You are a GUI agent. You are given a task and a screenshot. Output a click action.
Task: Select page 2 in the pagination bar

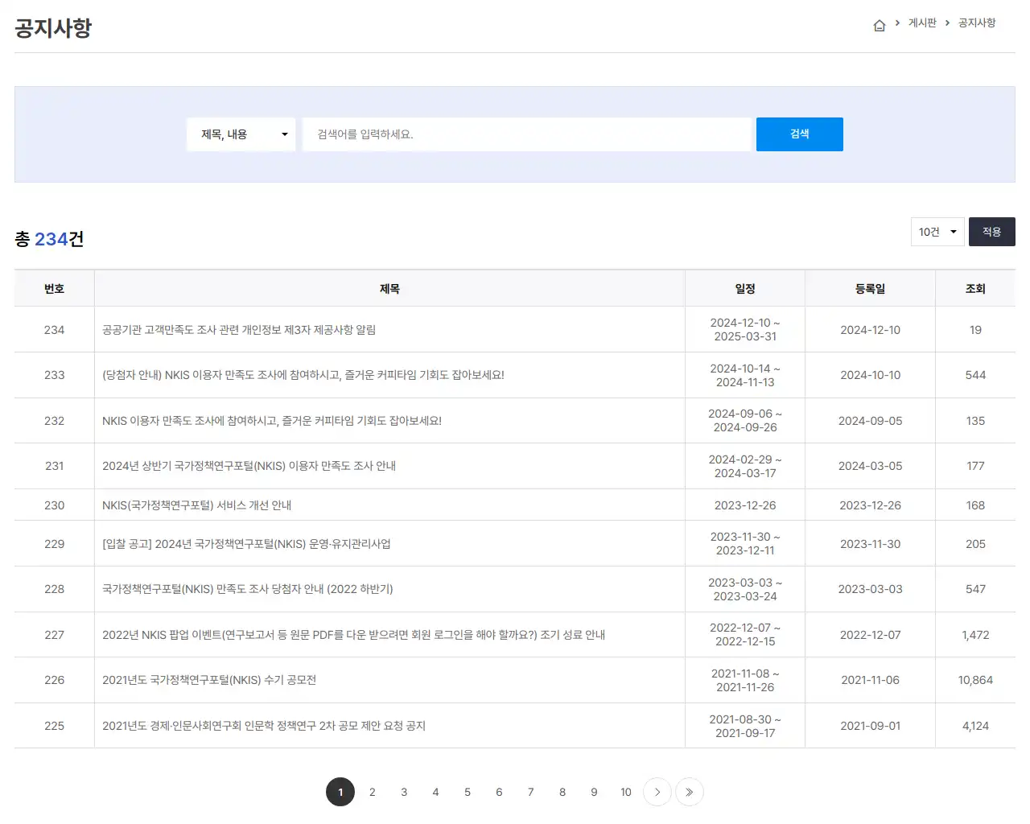tap(372, 792)
